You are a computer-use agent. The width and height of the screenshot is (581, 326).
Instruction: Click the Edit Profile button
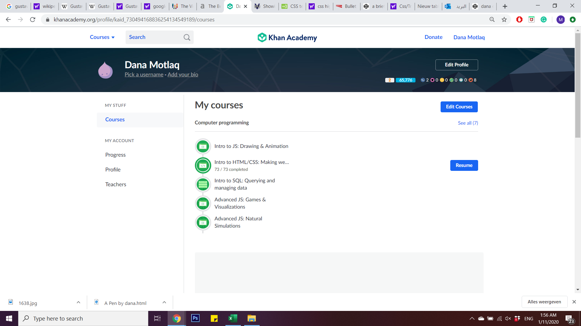pos(457,65)
